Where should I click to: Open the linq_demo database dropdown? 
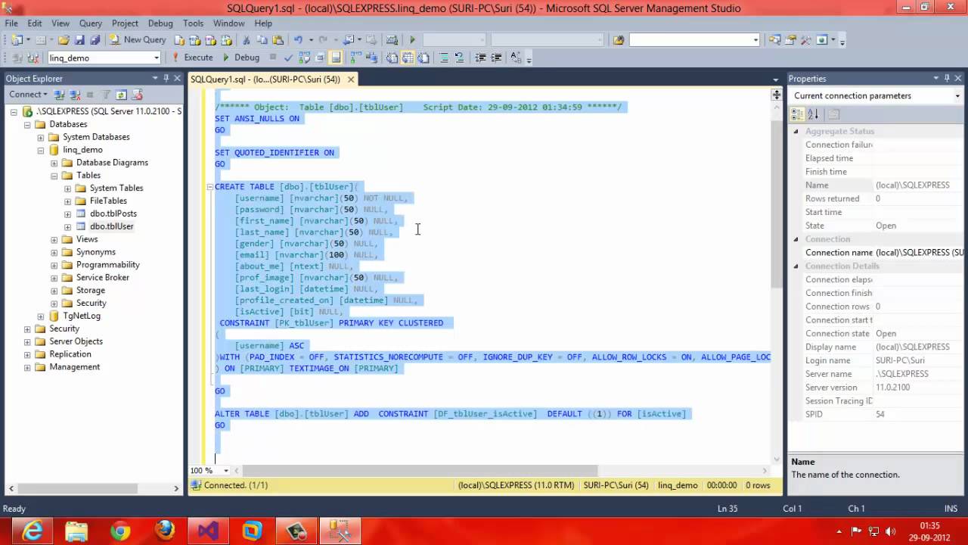157,58
